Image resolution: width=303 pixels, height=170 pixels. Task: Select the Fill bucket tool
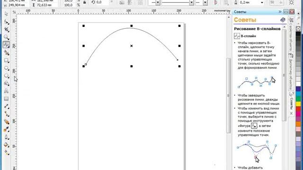pos(6,145)
